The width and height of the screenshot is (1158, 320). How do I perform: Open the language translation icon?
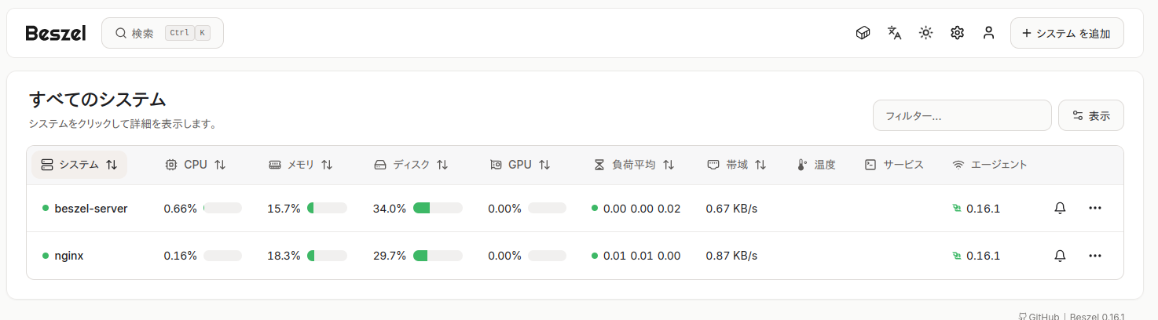(x=894, y=33)
